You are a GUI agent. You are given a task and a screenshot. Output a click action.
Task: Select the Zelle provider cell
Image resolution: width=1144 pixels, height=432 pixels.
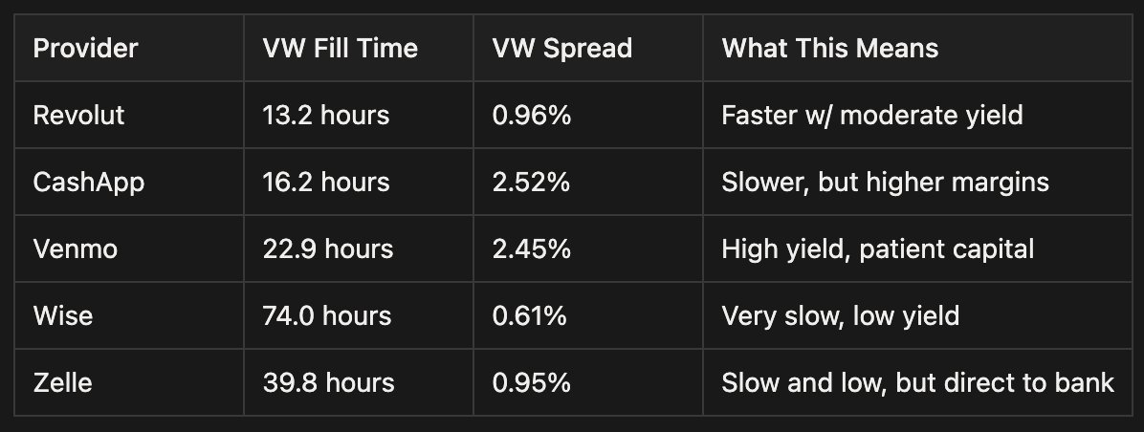pos(65,382)
